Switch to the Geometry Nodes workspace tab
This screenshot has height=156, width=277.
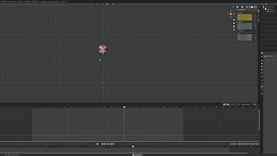53,2
